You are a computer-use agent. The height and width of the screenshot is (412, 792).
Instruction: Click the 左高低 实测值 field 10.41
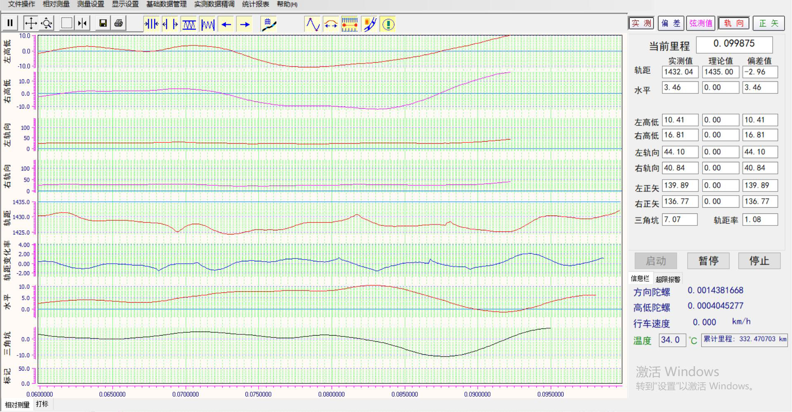click(680, 120)
